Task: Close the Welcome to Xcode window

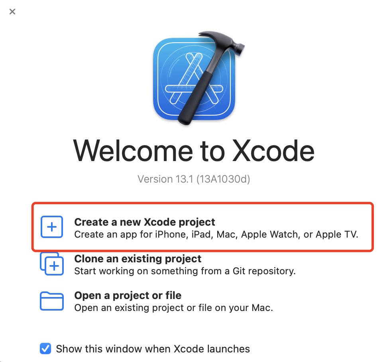Action: pyautogui.click(x=12, y=12)
